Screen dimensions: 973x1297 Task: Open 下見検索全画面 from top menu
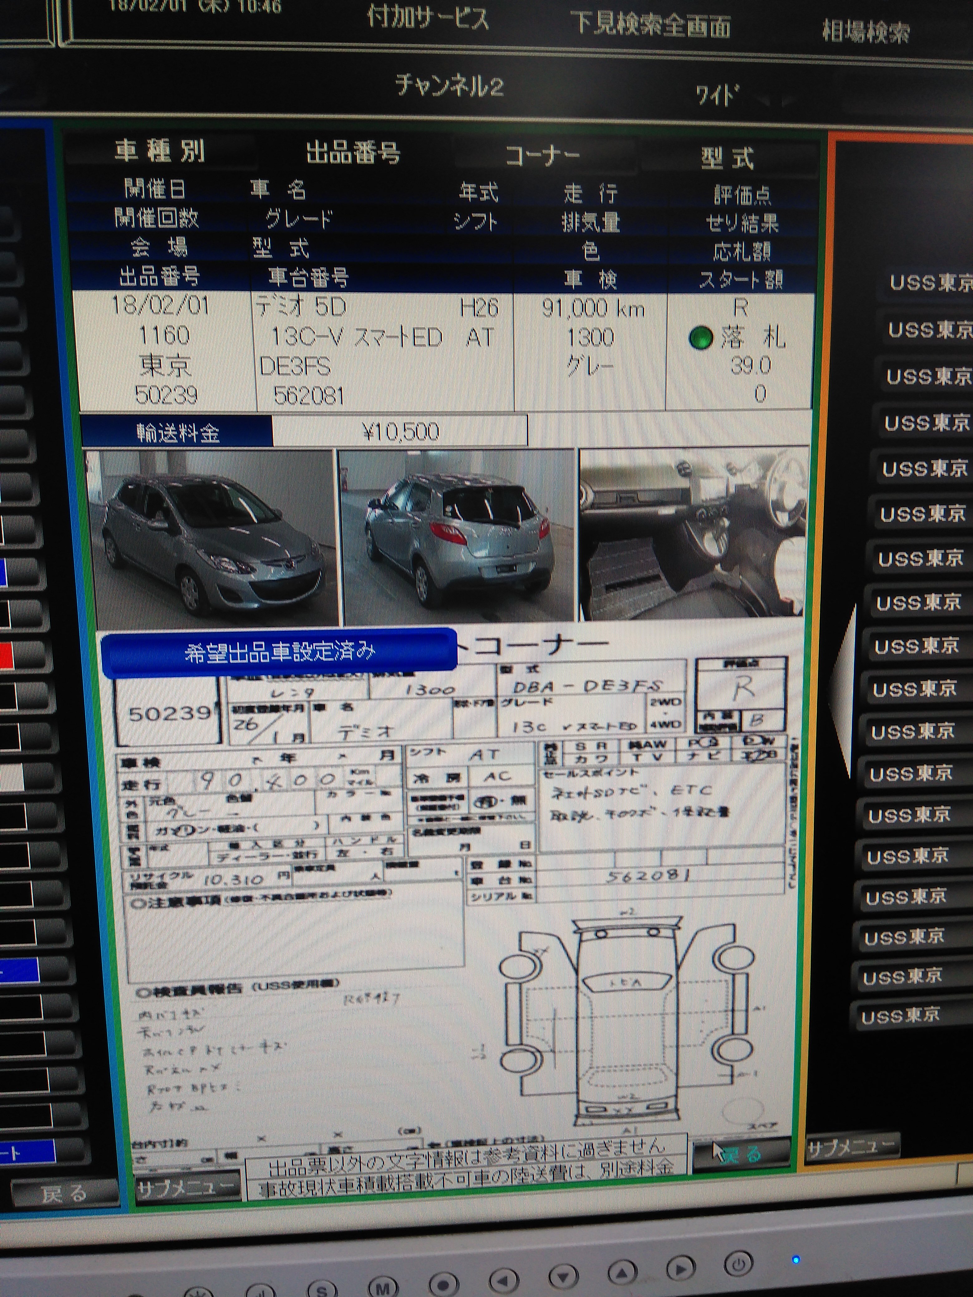(x=650, y=25)
